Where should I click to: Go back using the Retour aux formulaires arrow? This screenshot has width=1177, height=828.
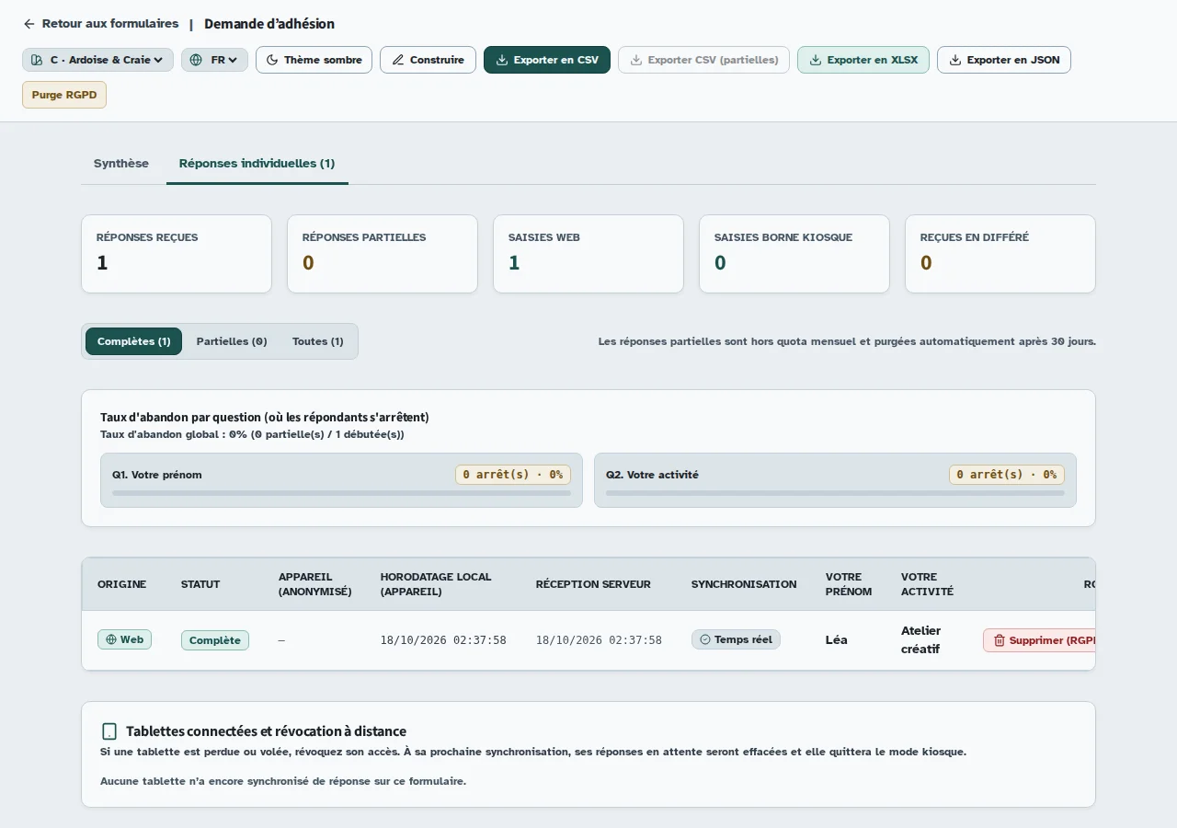pos(29,24)
